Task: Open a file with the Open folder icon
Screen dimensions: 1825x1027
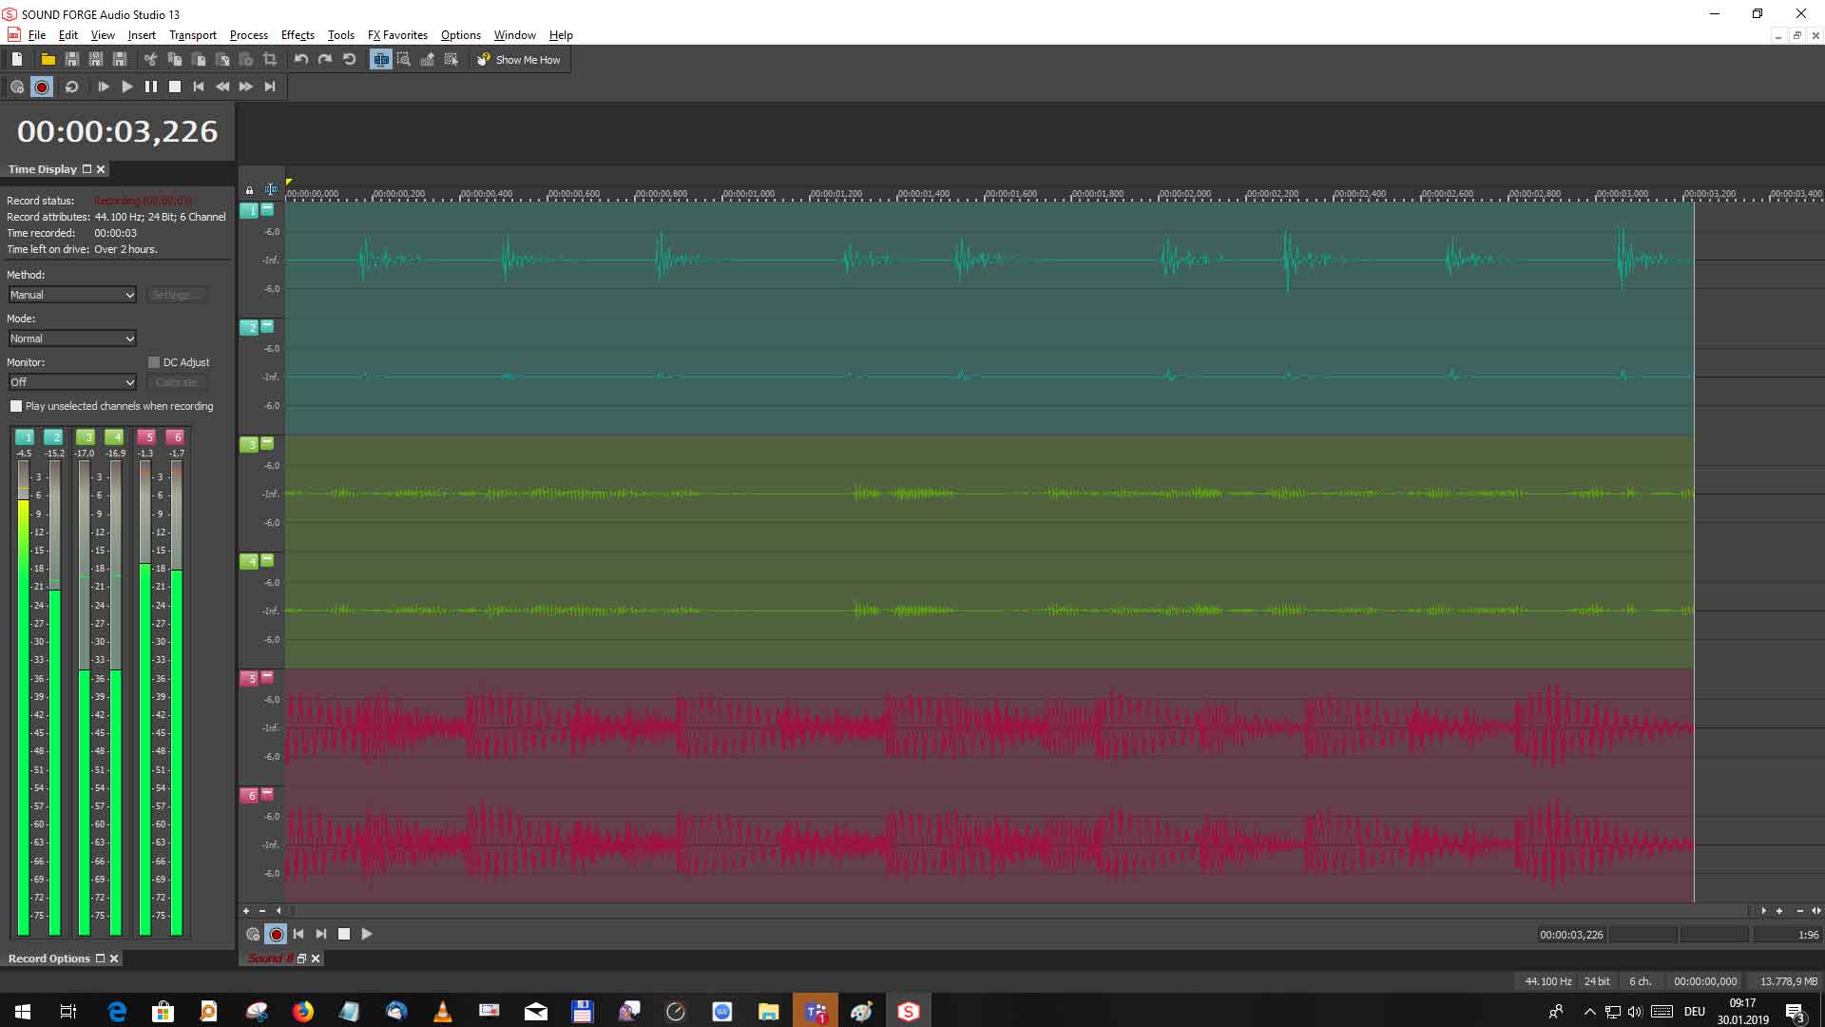Action: [48, 59]
